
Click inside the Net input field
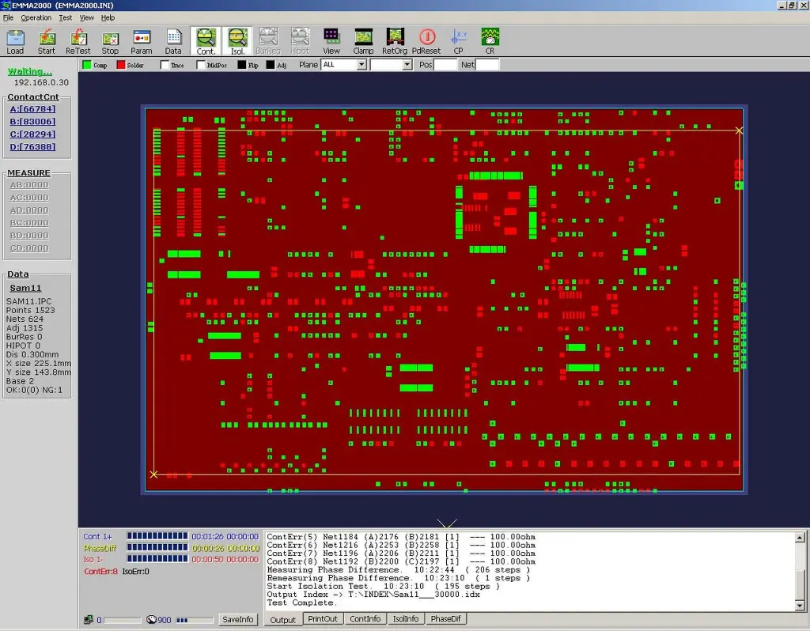coord(487,65)
